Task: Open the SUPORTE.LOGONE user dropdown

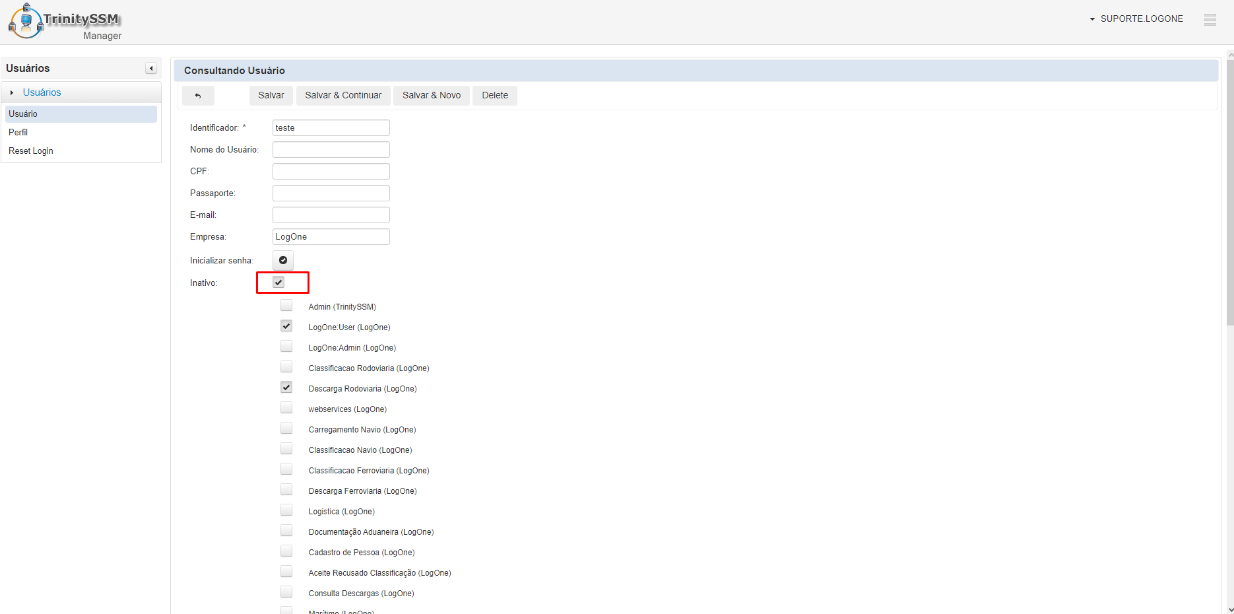Action: pos(1136,19)
